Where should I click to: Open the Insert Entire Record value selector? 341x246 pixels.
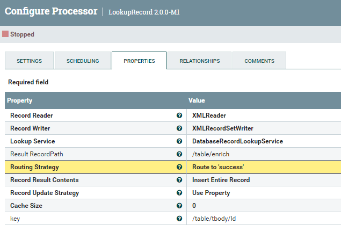221,180
